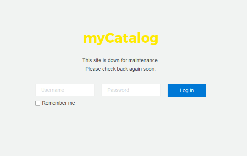The height and width of the screenshot is (156, 247).
Task: Tick the box beside Remember me
Action: click(38, 103)
